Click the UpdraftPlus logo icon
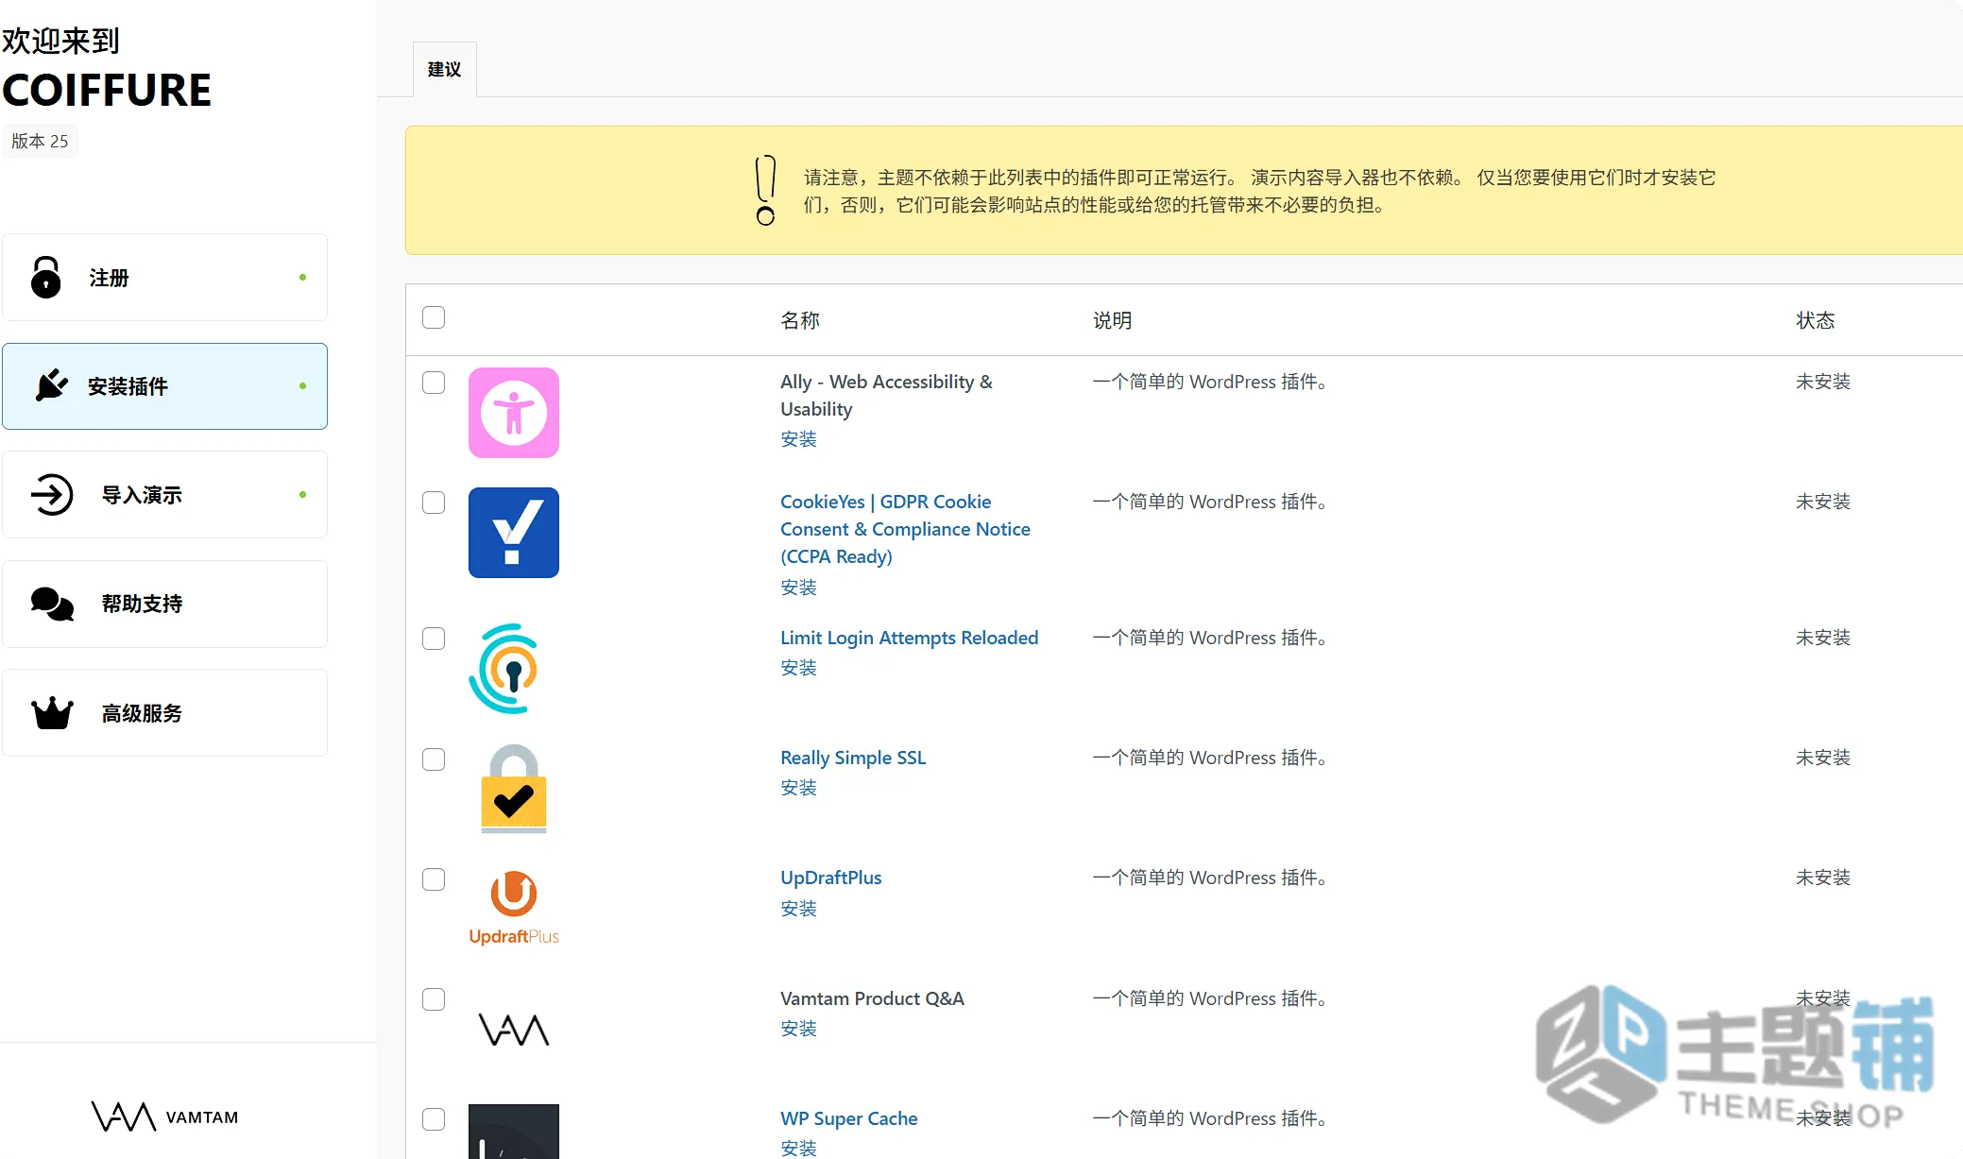Viewport: 1963px width, 1159px height. (514, 908)
